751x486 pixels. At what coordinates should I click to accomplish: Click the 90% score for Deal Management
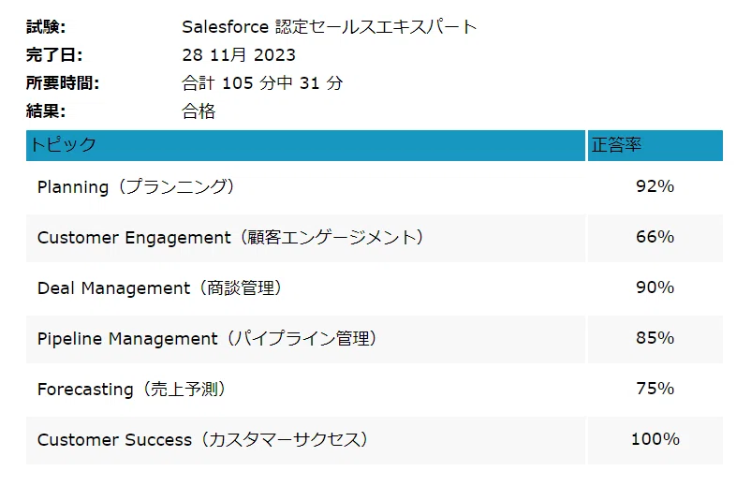coord(655,287)
